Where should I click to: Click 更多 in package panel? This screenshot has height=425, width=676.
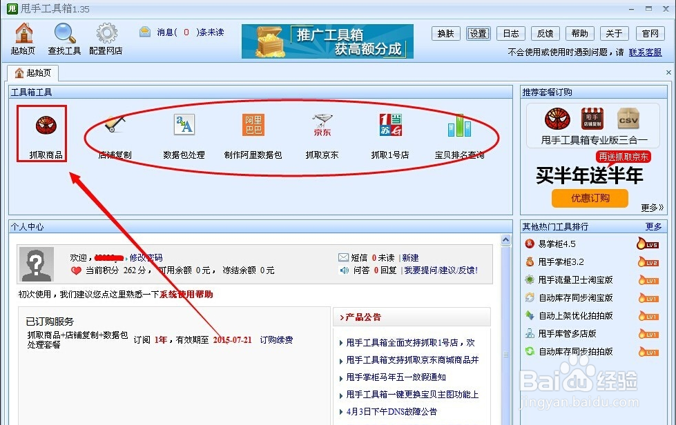[653, 208]
